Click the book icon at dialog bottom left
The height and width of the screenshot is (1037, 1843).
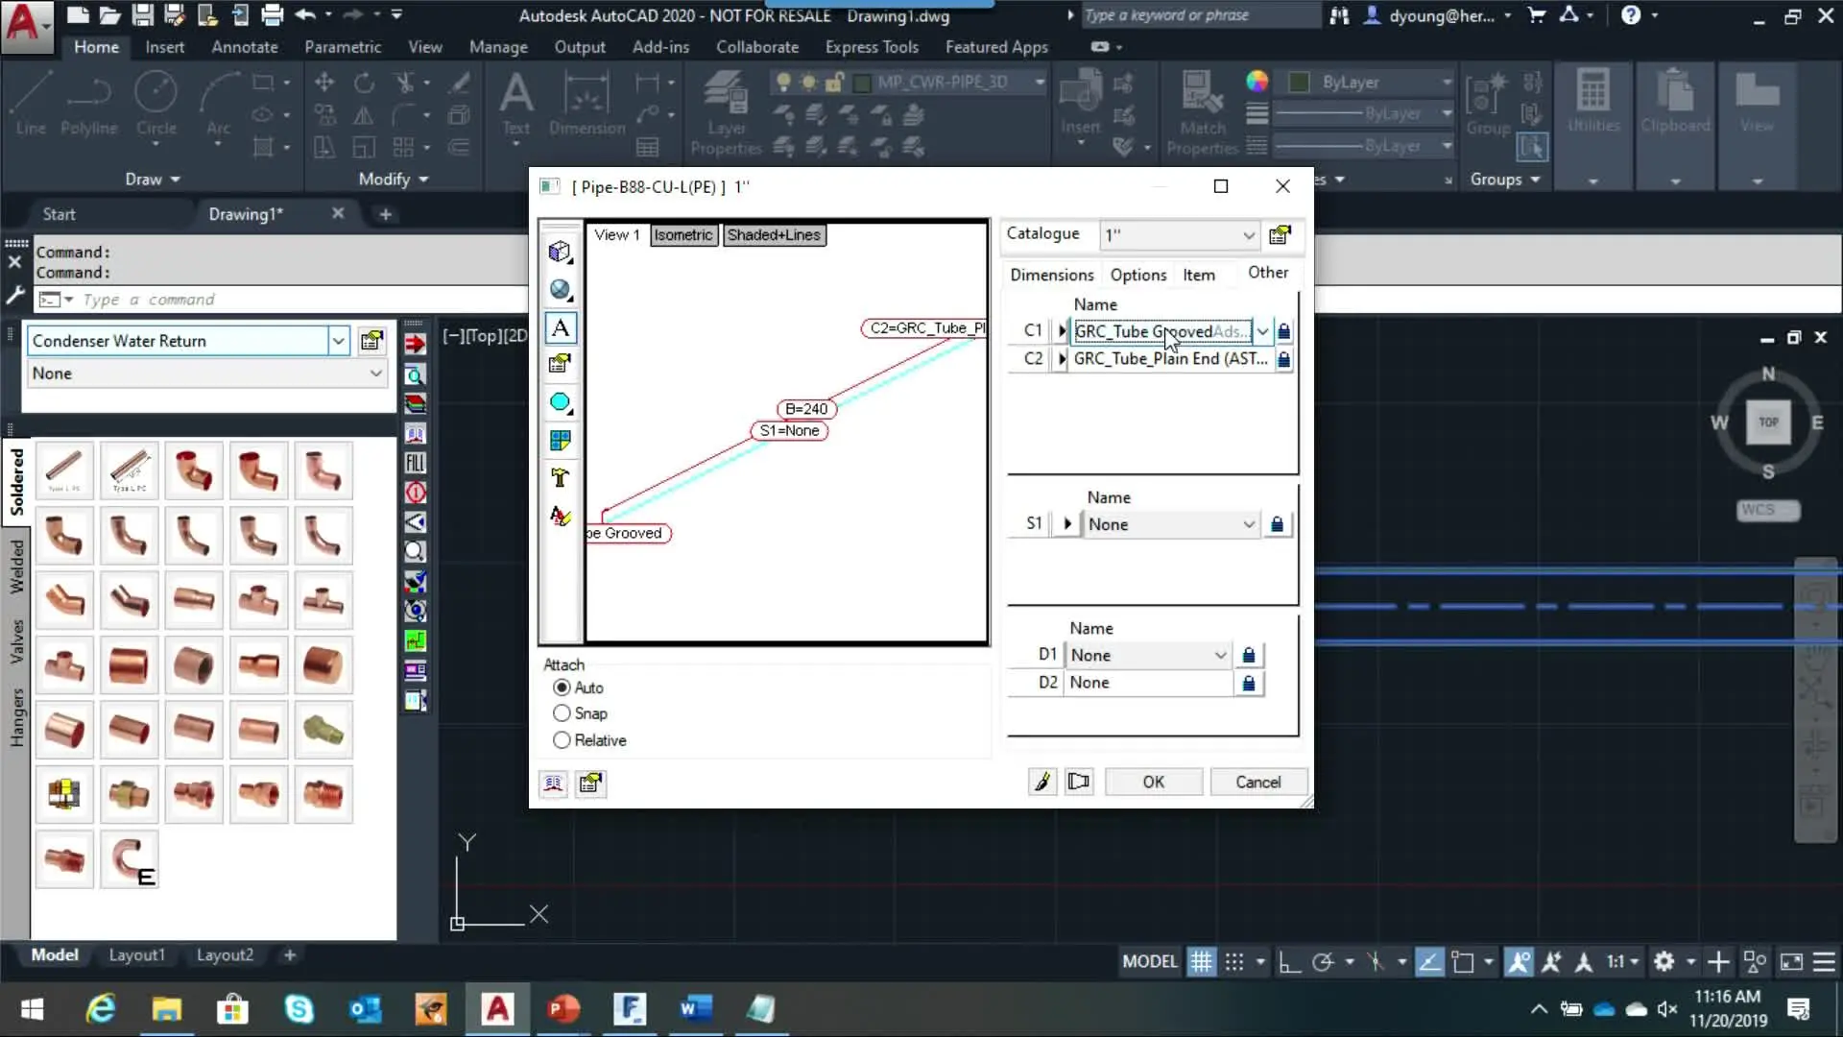[x=553, y=784]
